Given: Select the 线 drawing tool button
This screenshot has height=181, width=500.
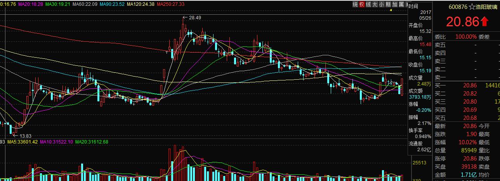Looking at the screenshot, I should click(368, 4).
